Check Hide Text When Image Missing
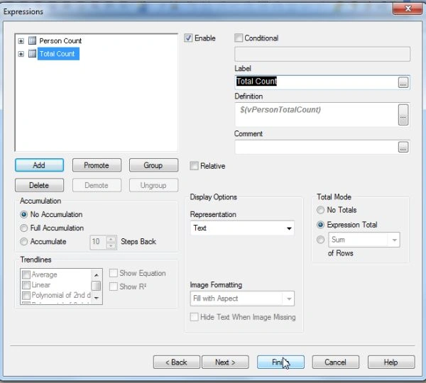The height and width of the screenshot is (383, 426). [194, 317]
